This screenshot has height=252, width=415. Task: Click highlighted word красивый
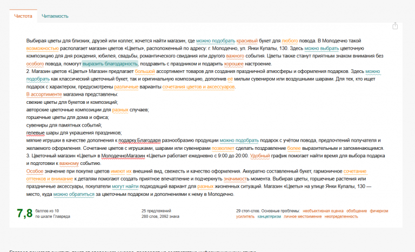click(x=247, y=41)
